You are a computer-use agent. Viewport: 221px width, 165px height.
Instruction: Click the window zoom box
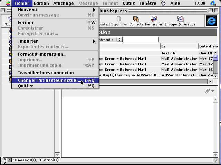211,10
